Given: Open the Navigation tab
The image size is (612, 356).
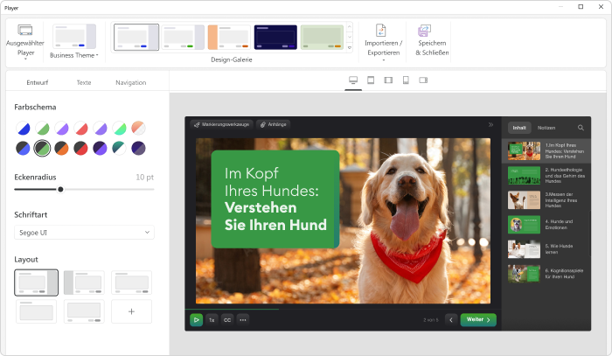Looking at the screenshot, I should tap(130, 82).
